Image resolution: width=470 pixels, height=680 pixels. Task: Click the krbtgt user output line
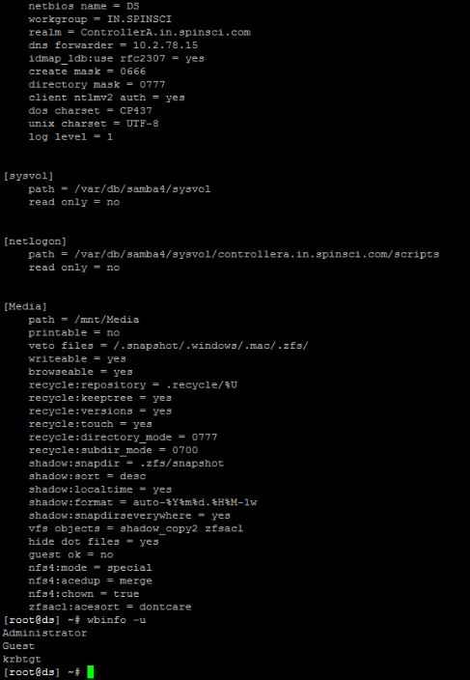pyautogui.click(x=21, y=659)
